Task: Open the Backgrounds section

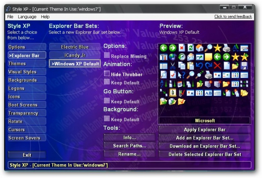Action: tap(27, 80)
